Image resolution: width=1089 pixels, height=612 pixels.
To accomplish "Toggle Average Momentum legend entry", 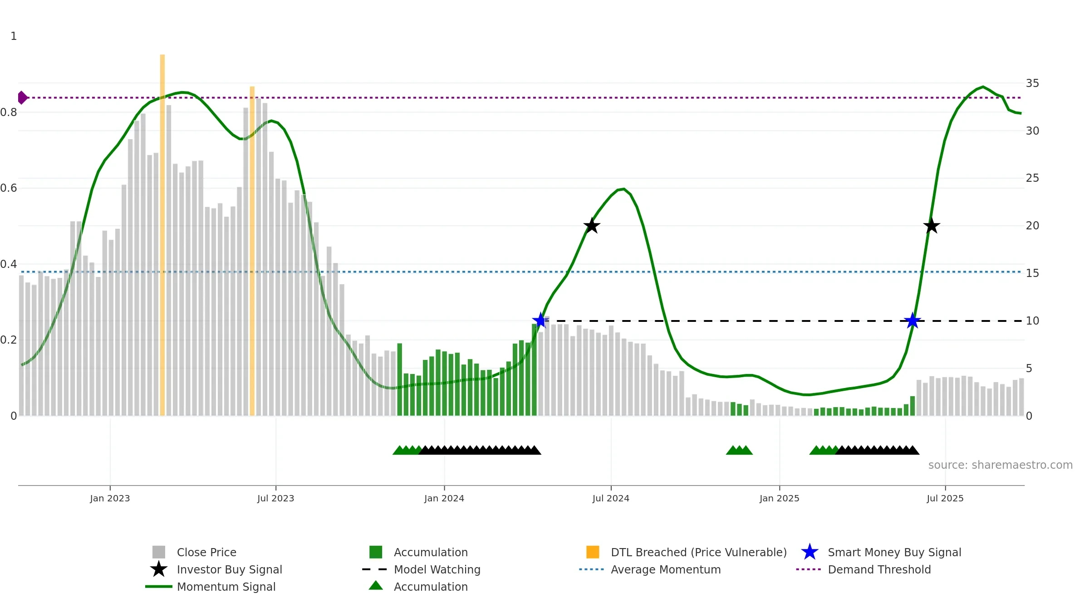I will click(x=665, y=569).
